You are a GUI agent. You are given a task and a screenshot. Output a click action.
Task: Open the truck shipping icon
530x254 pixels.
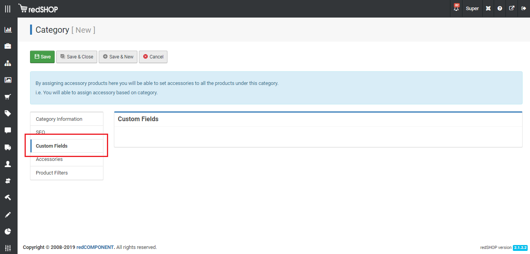[8, 147]
